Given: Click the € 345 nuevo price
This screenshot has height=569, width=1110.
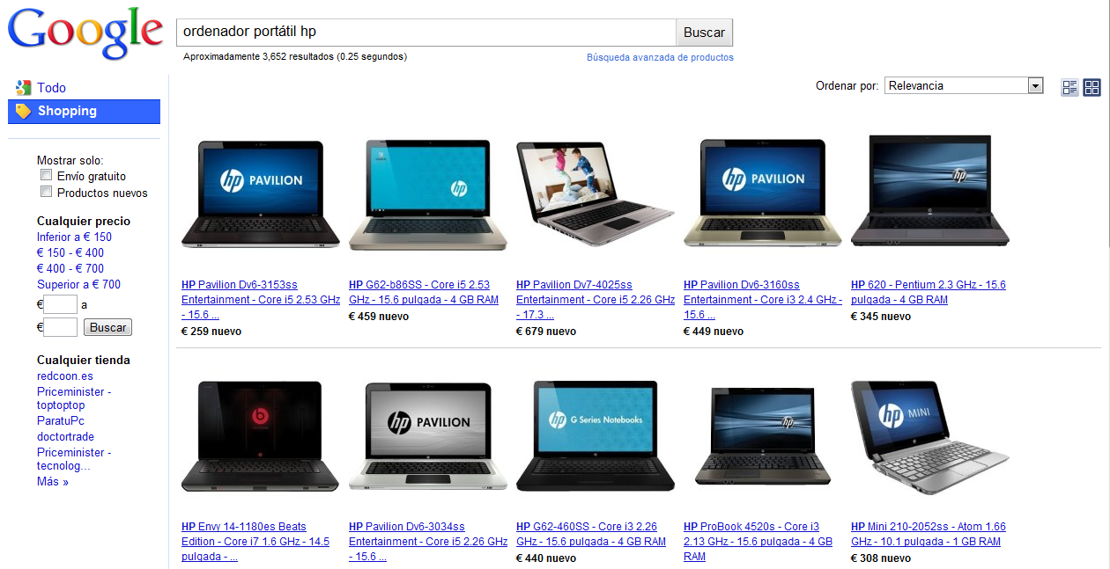Looking at the screenshot, I should pyautogui.click(x=881, y=317).
